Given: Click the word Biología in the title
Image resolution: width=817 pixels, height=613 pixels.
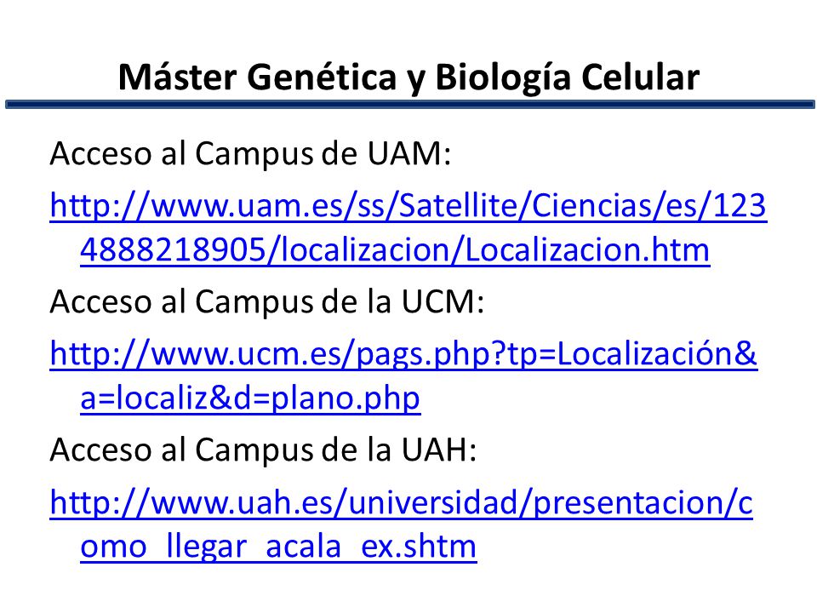Looking at the screenshot, I should (503, 78).
